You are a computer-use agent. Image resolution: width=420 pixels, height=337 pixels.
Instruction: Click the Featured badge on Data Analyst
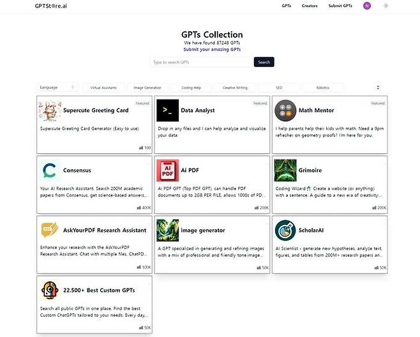pyautogui.click(x=260, y=103)
